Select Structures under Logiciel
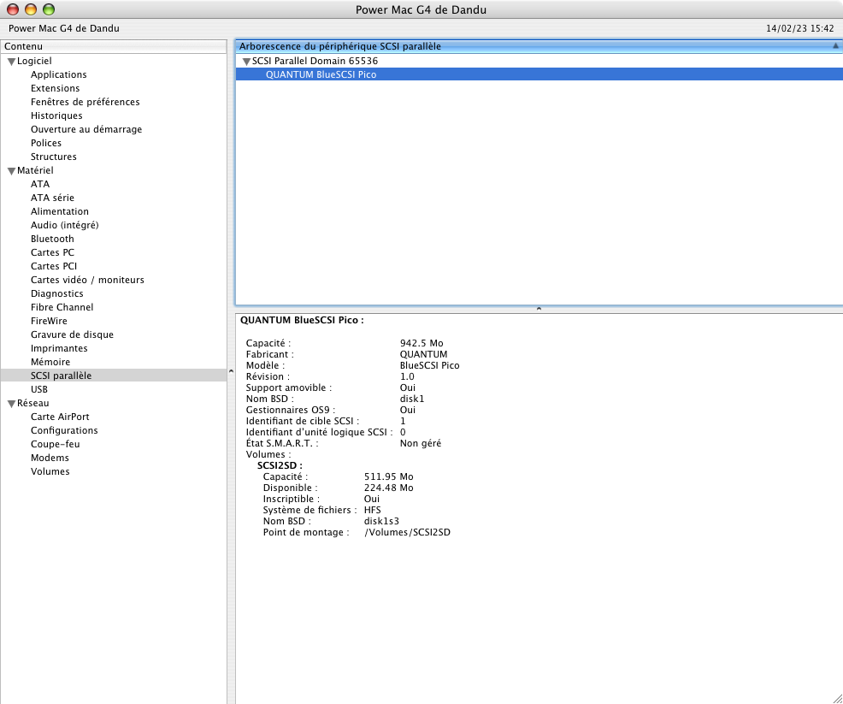The image size is (843, 704). 53,157
